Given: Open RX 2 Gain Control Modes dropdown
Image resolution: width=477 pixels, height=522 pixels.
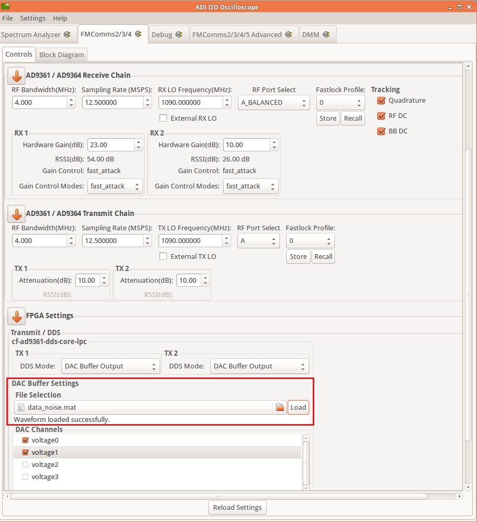Looking at the screenshot, I should coord(251,186).
